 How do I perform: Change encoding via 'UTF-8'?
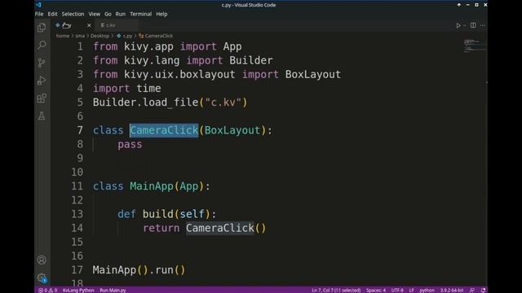pos(397,290)
